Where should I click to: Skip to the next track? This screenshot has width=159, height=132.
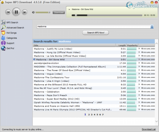25,12
